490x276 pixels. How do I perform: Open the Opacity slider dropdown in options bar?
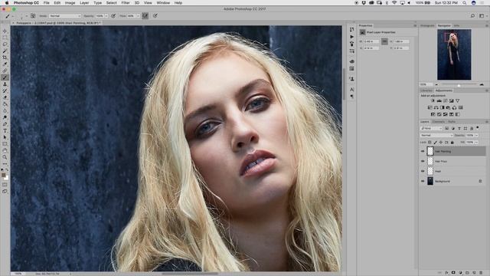[106, 15]
